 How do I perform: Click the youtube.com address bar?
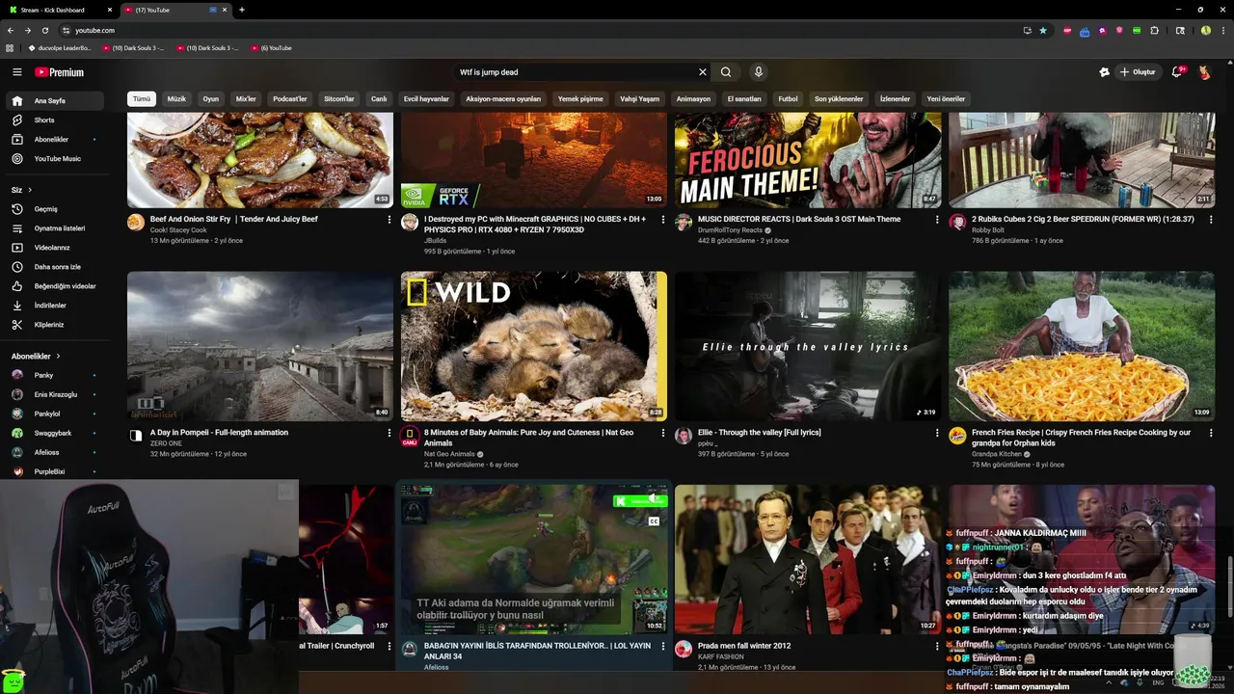click(540, 31)
